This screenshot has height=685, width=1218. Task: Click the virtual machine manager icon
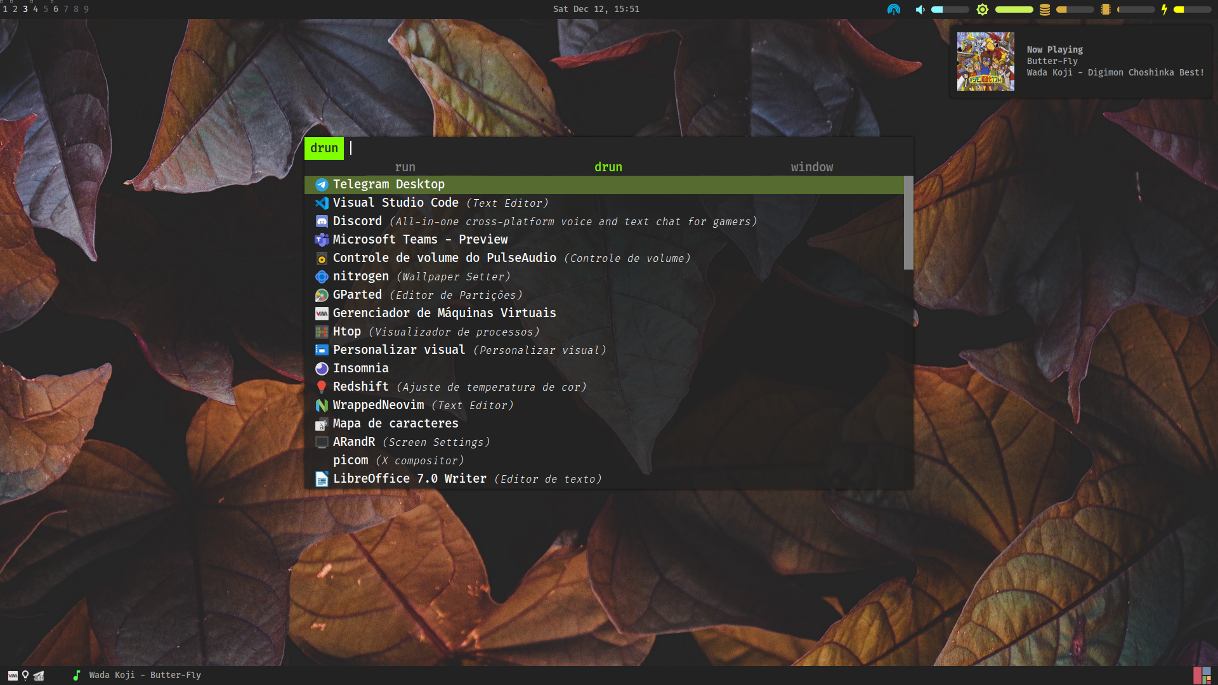tap(322, 313)
